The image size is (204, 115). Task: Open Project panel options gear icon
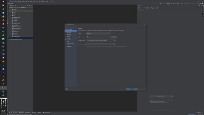(30, 6)
